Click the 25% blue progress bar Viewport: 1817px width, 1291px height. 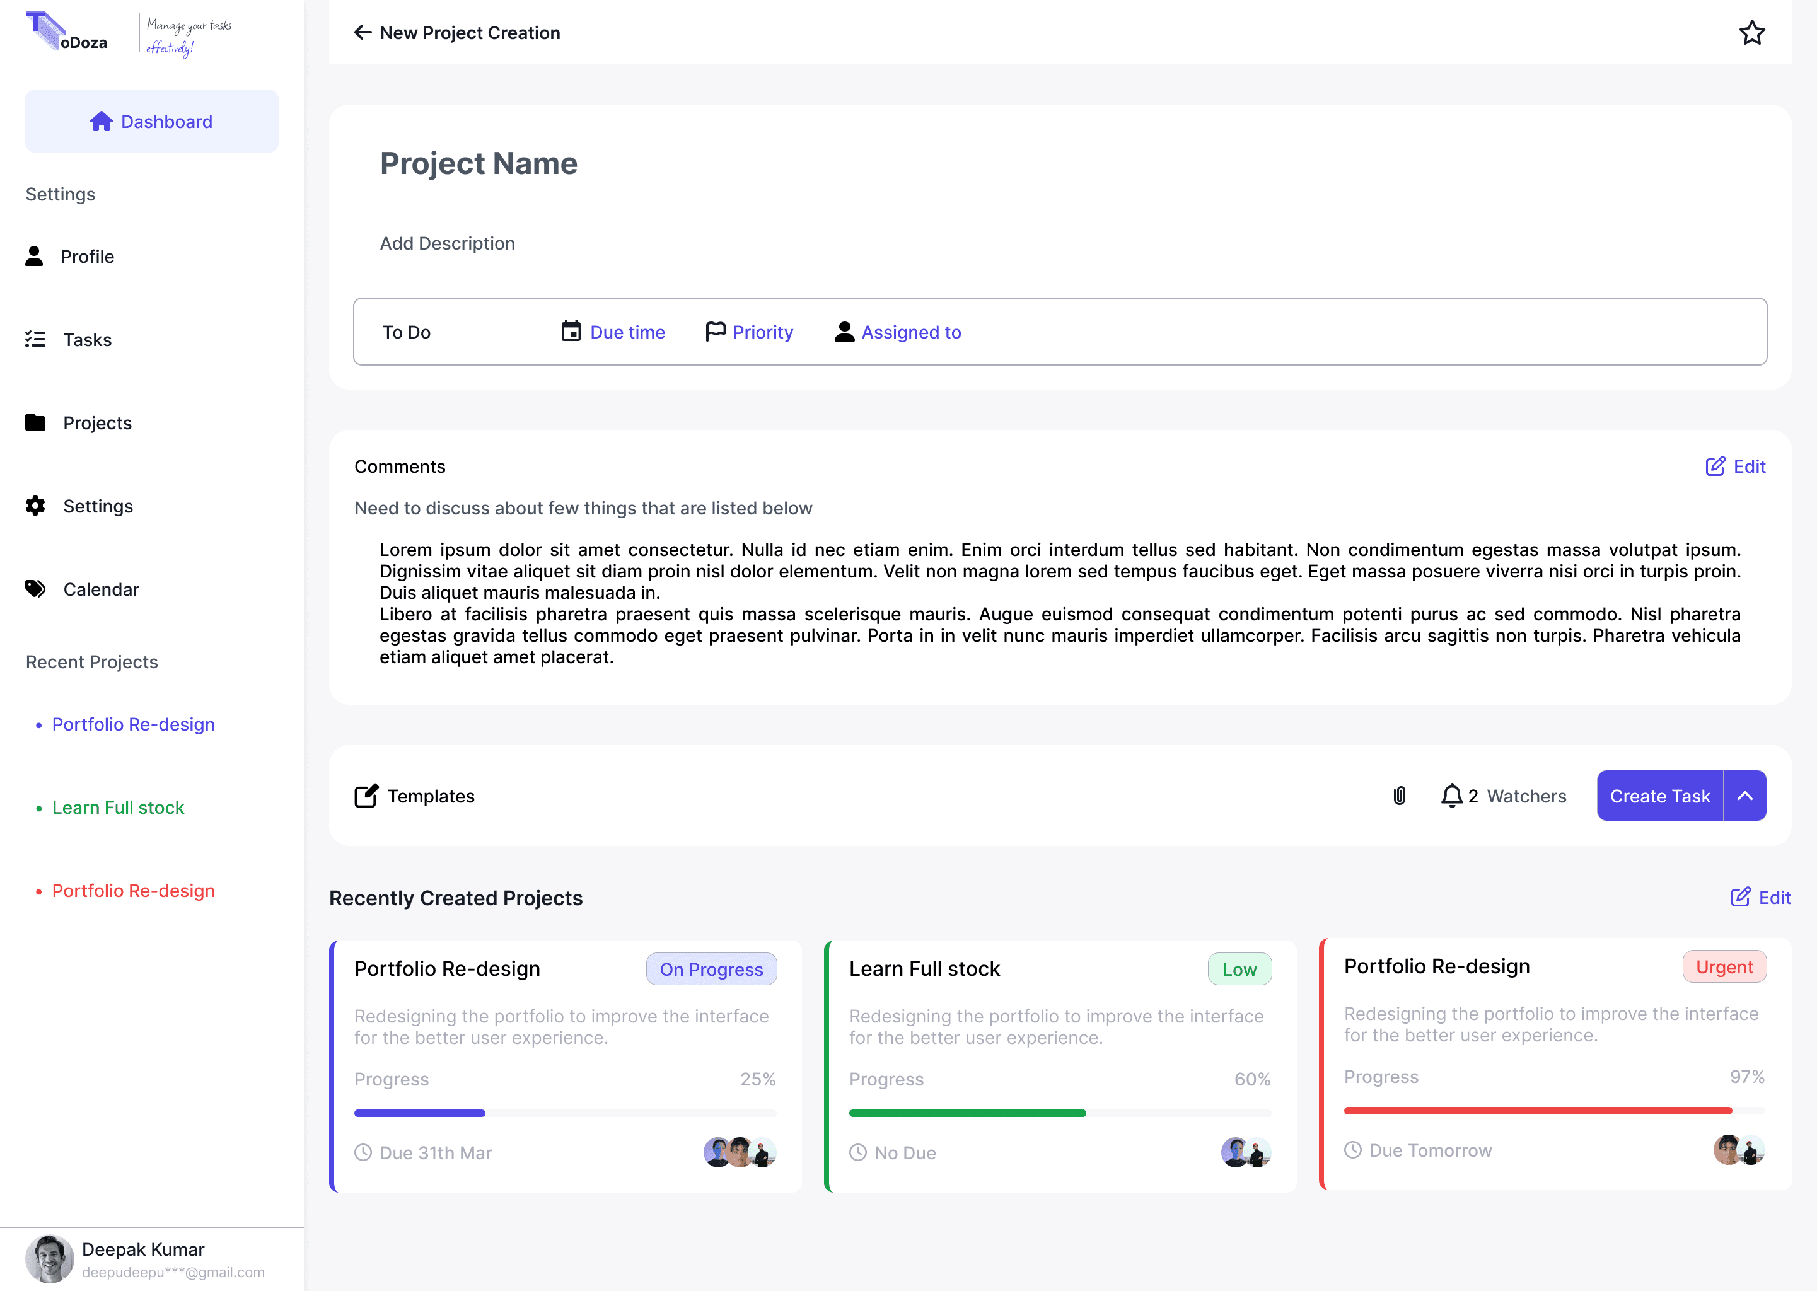[566, 1113]
